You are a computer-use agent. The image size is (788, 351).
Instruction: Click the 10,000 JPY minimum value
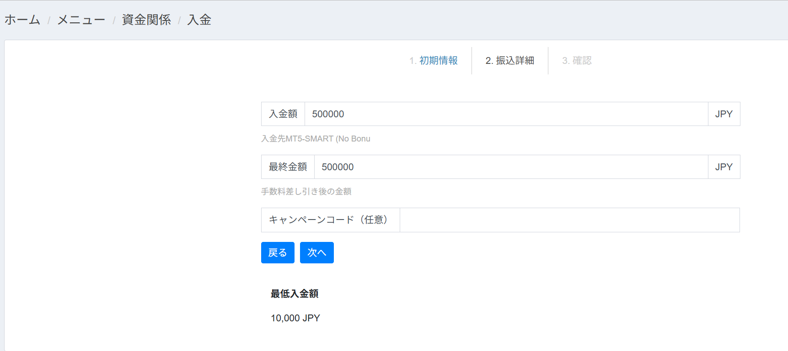pyautogui.click(x=295, y=318)
